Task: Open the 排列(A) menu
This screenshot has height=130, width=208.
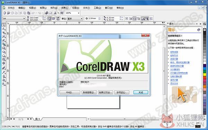Action: click(x=54, y=8)
